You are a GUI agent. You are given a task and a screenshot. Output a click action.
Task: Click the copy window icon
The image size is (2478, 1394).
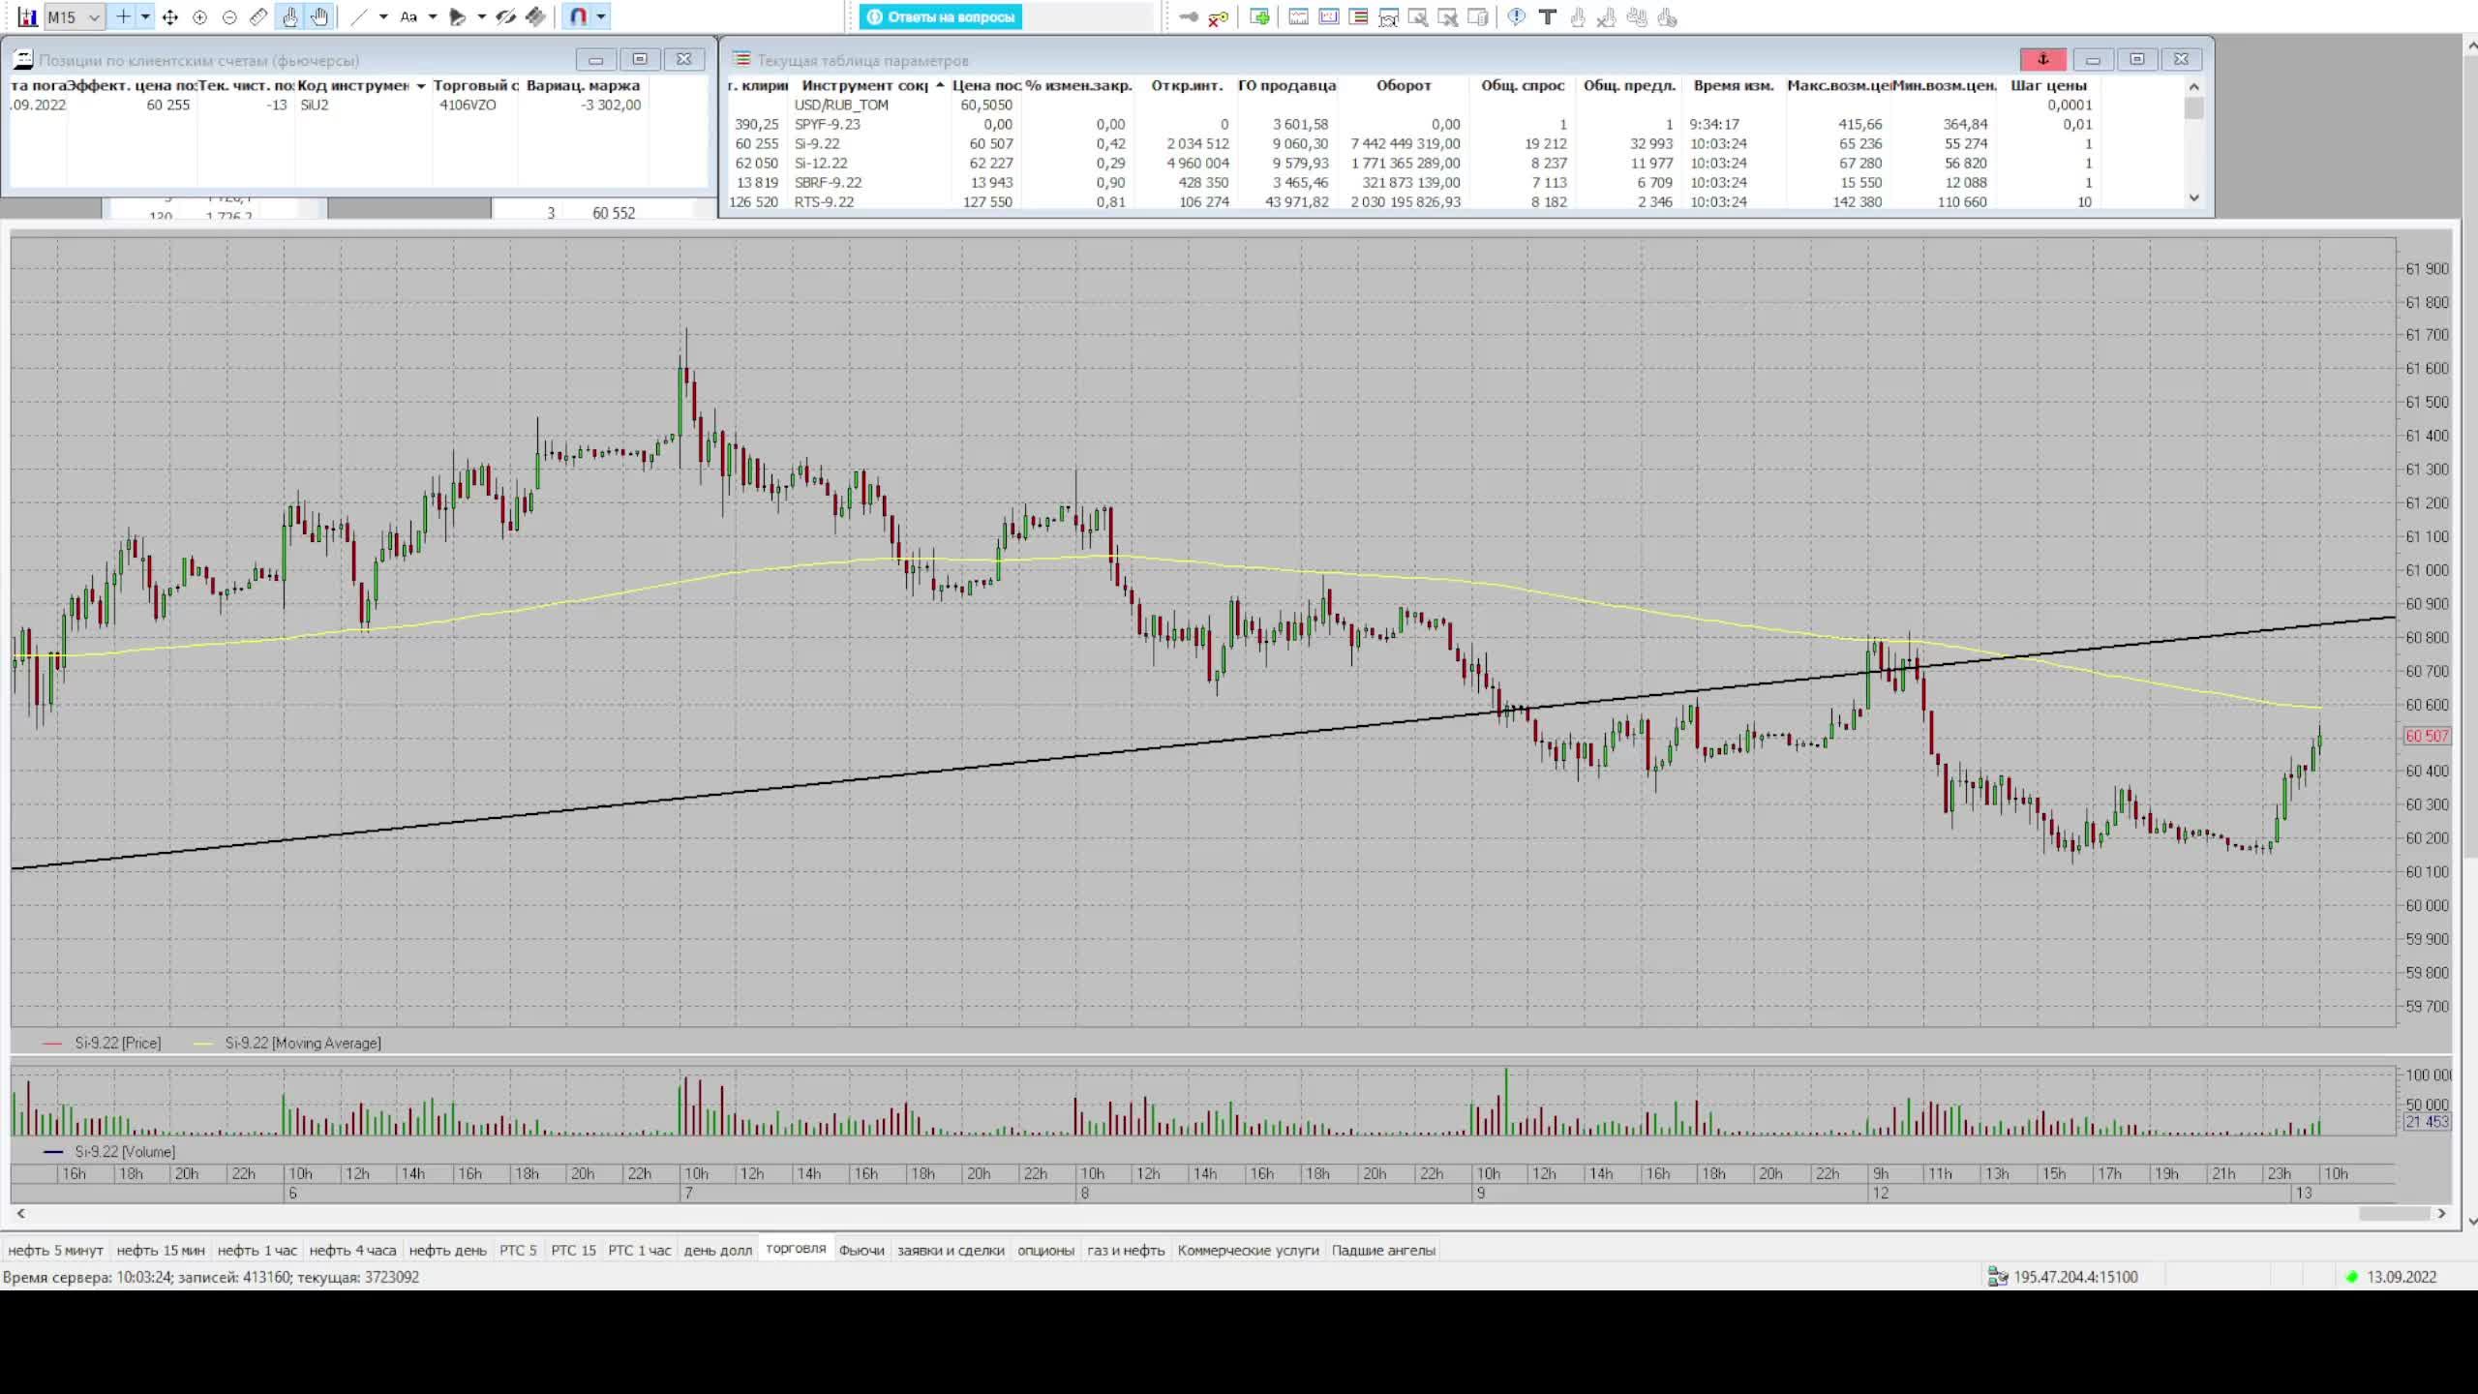(1478, 16)
